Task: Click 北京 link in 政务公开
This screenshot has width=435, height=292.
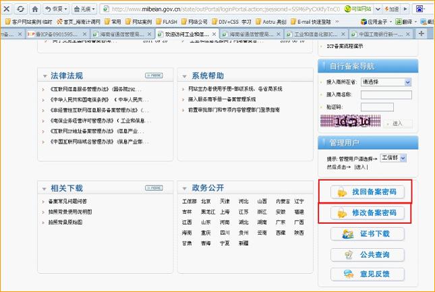Action: (206, 201)
